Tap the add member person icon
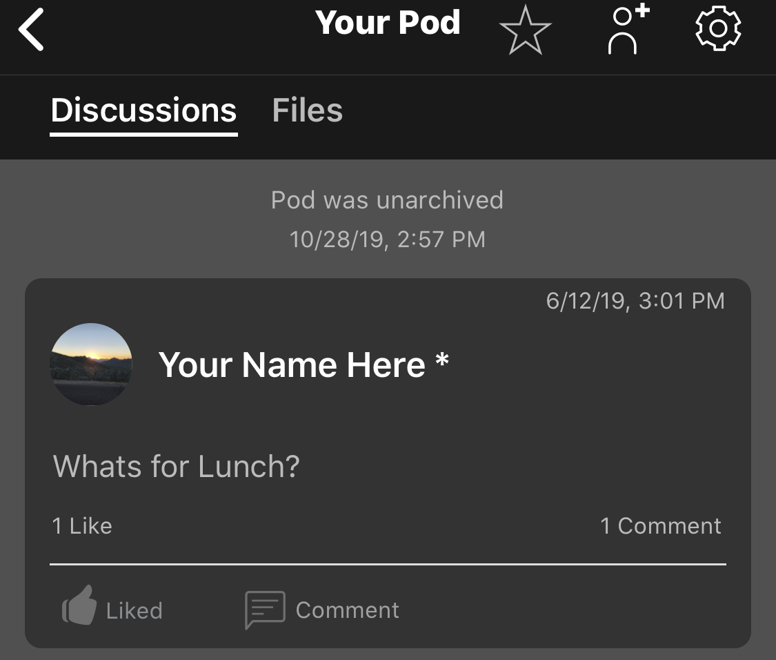This screenshot has height=660, width=776. point(626,30)
